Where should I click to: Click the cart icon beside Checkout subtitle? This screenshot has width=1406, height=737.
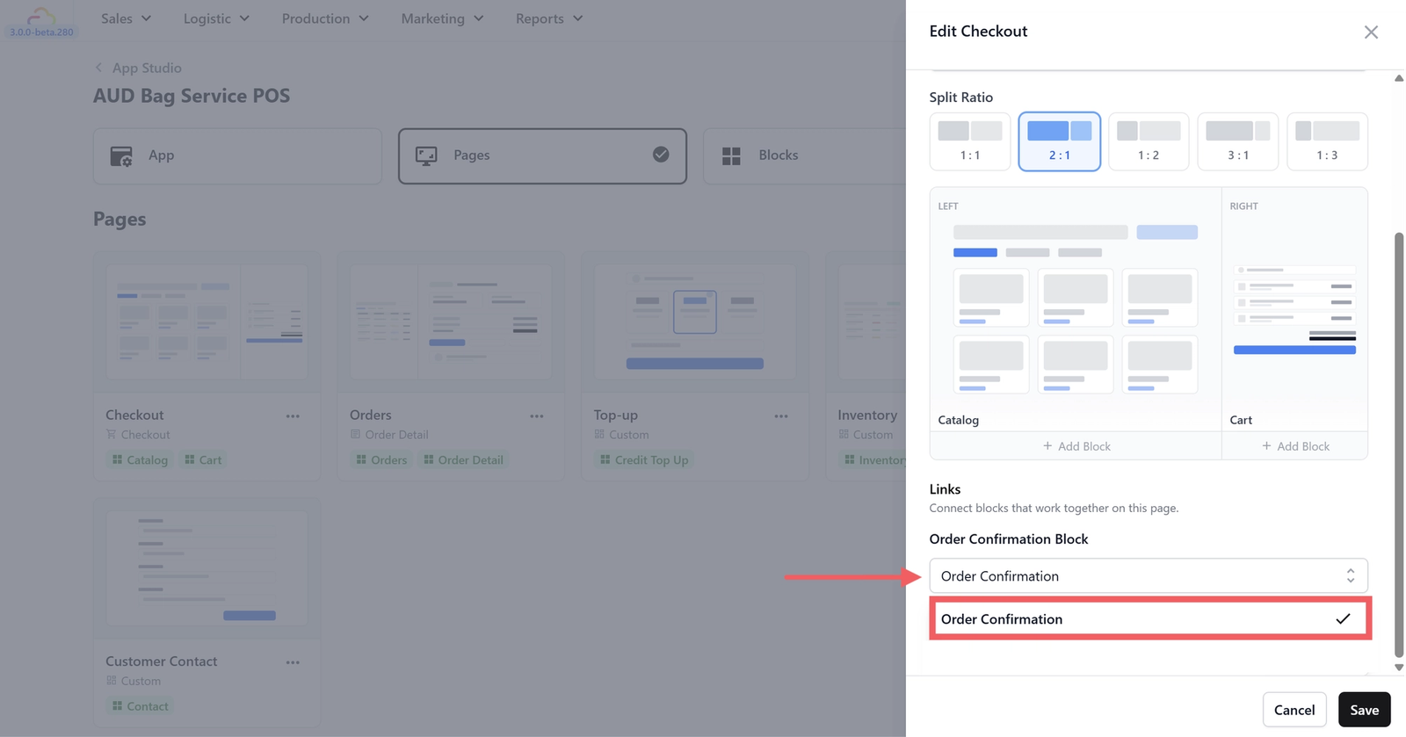(x=111, y=434)
